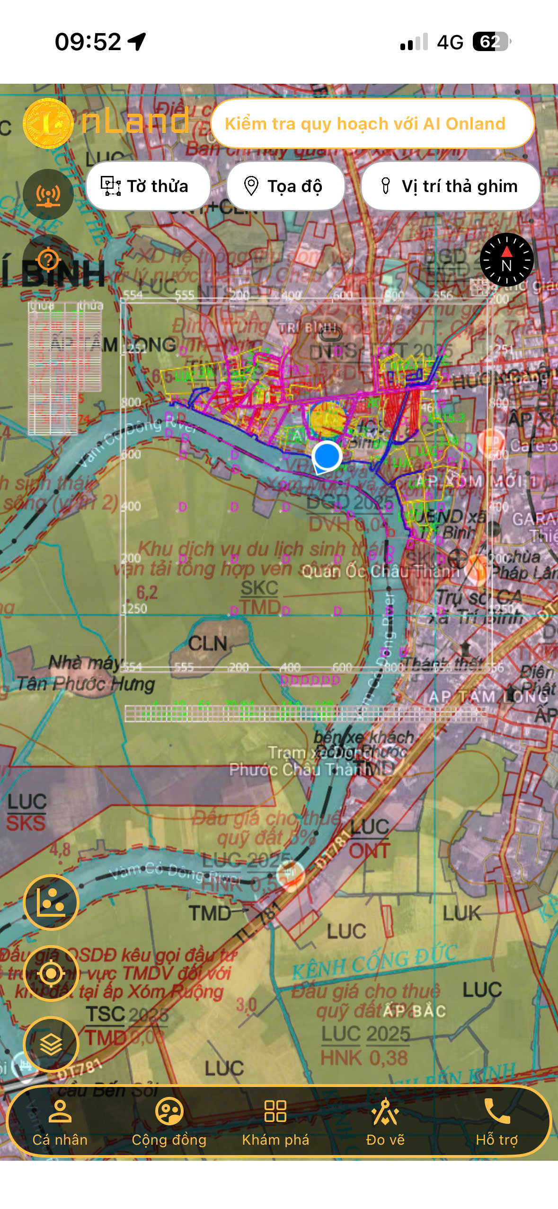Tap the OnLand coin logo
The image size is (558, 1209).
click(x=48, y=123)
